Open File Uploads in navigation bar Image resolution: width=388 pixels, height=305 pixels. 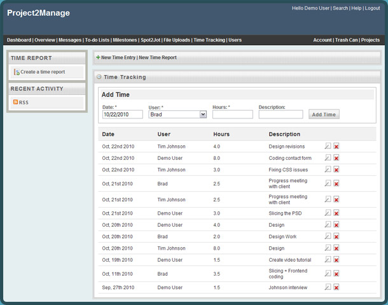coord(177,40)
